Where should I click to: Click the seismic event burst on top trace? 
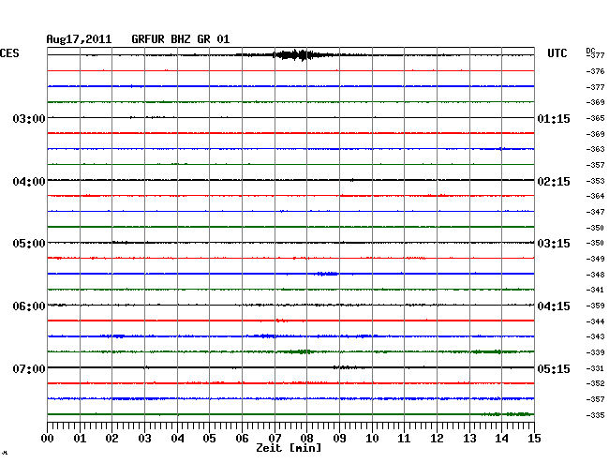(295, 55)
